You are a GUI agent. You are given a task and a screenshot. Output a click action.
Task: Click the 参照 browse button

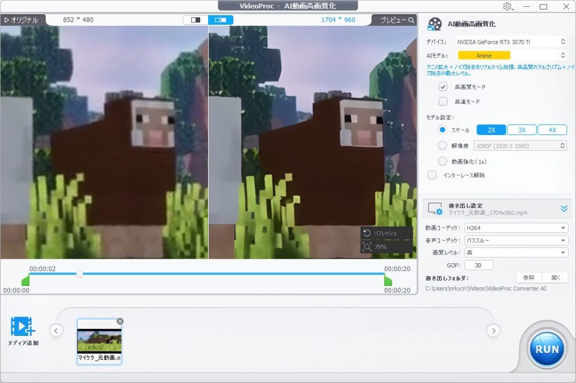(x=529, y=278)
